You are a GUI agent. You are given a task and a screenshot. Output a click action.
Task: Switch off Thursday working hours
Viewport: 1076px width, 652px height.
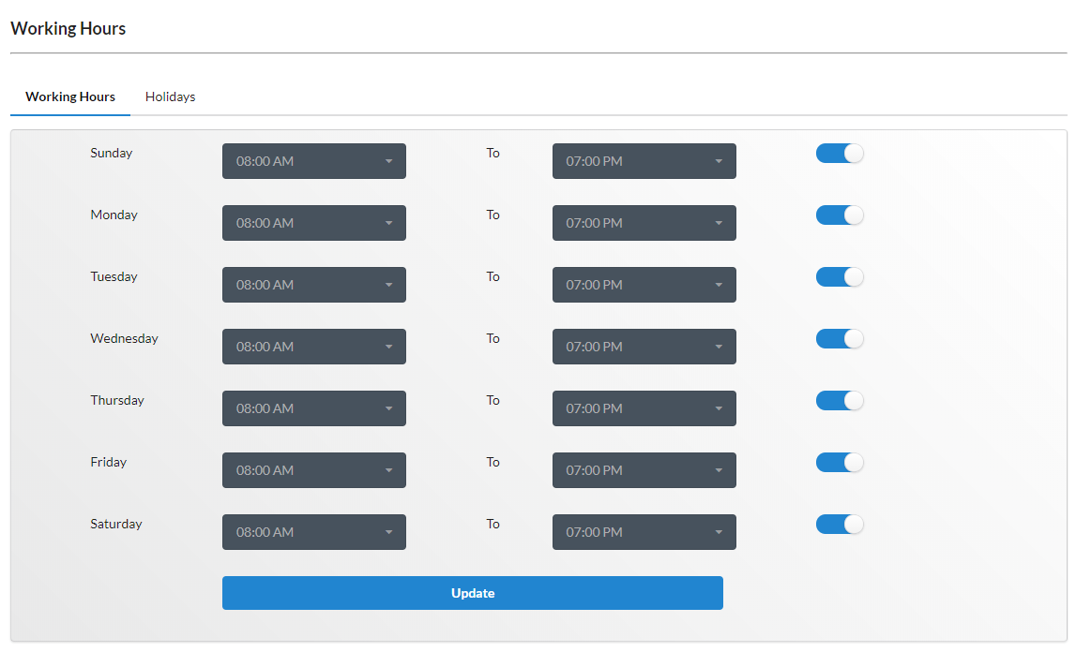840,400
